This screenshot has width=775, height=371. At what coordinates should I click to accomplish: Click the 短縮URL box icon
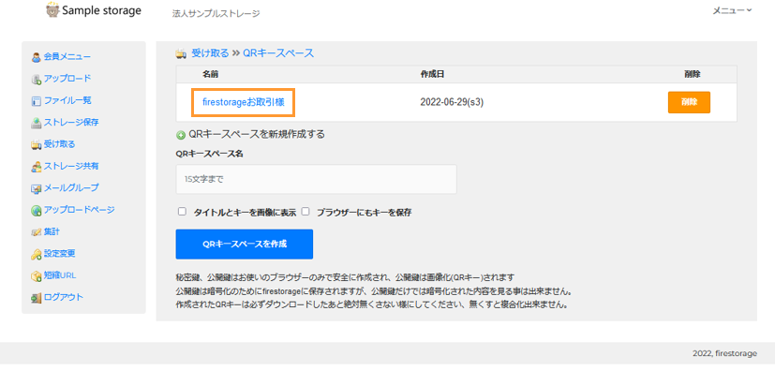coord(37,275)
